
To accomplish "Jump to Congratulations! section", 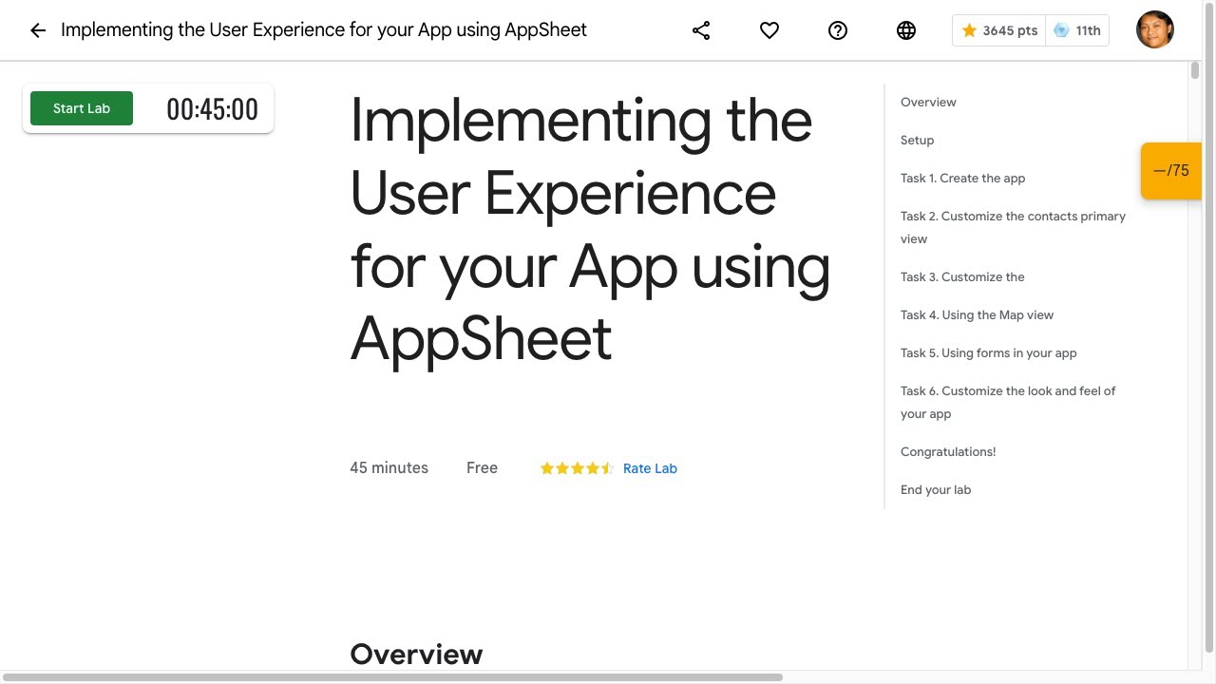I will tap(948, 451).
